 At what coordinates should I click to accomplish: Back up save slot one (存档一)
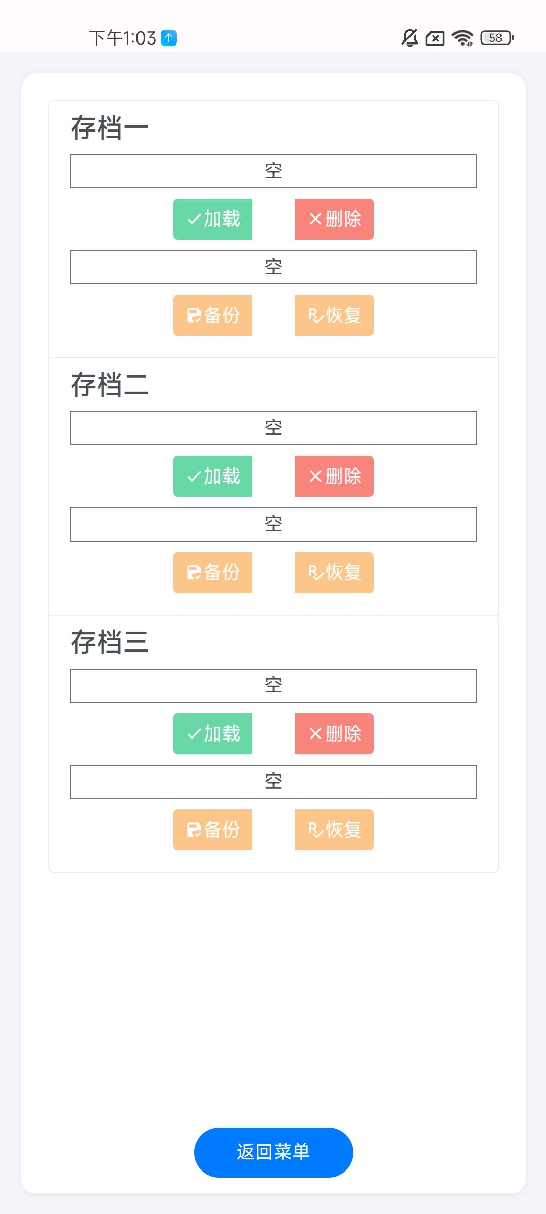coord(213,315)
